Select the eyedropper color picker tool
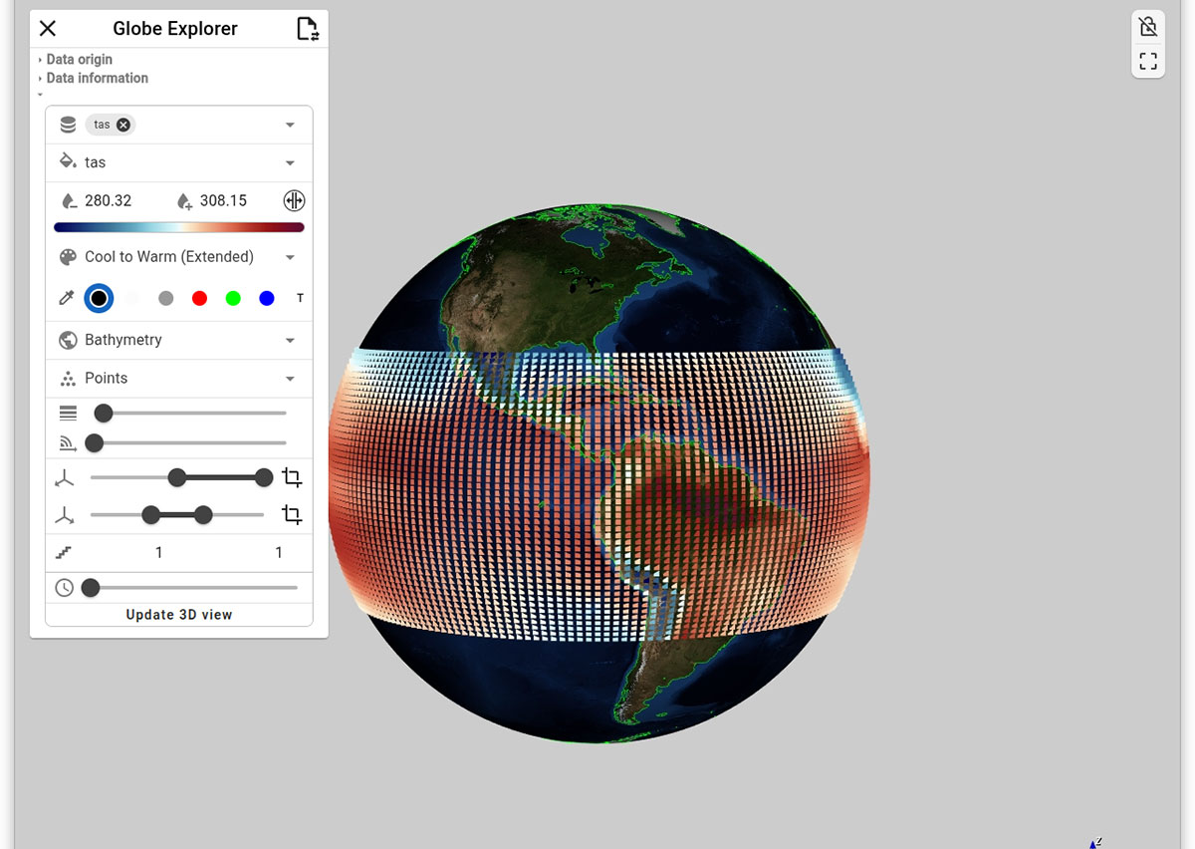Image resolution: width=1195 pixels, height=849 pixels. (65, 298)
